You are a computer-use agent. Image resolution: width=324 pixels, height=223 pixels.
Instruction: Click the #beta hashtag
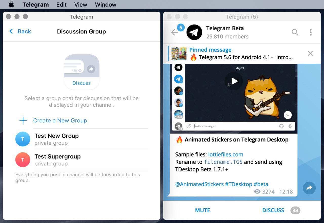point(261,184)
